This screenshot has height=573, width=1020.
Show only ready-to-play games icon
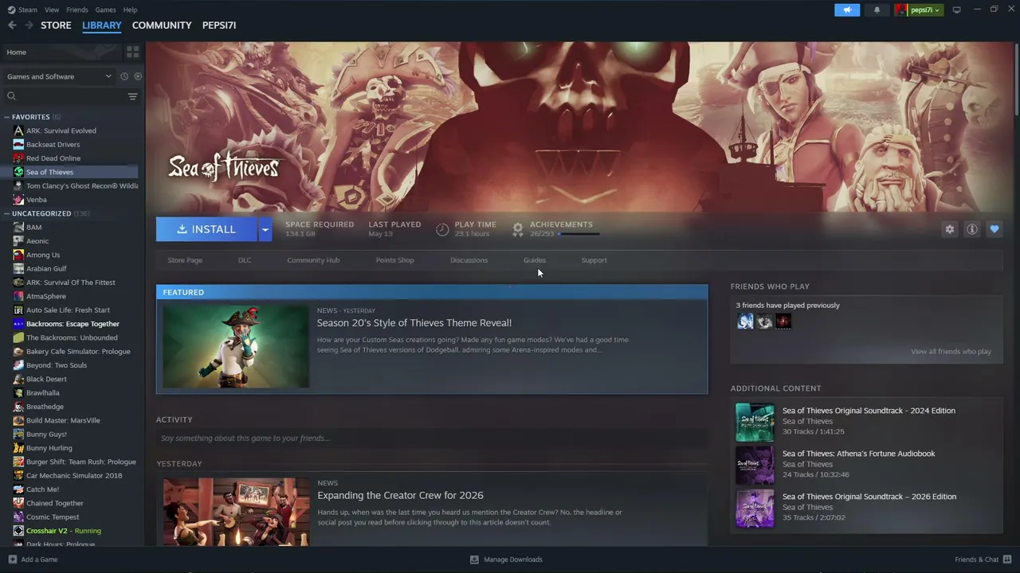pos(138,76)
